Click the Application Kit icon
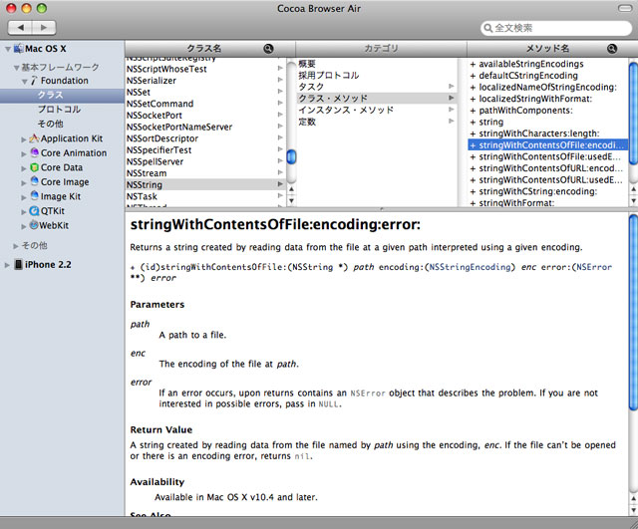Screen dimensions: 638x529 click(34, 138)
